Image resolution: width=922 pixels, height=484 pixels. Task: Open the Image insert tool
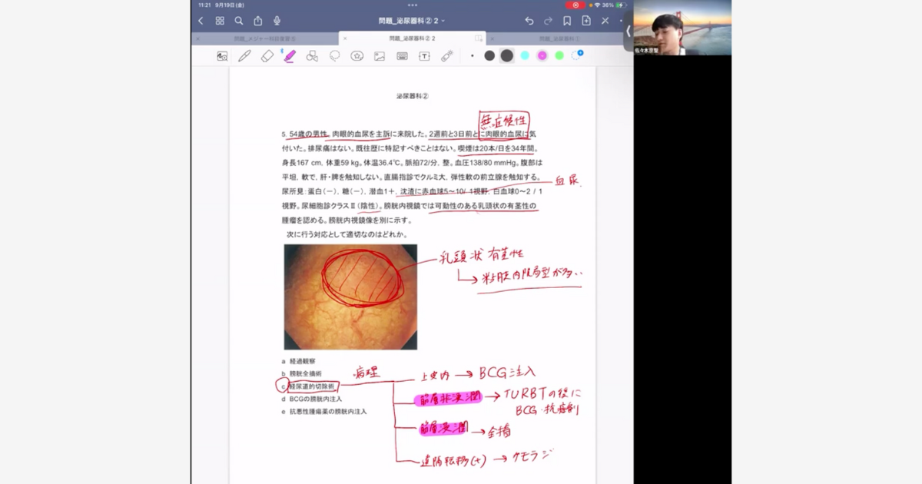(380, 56)
